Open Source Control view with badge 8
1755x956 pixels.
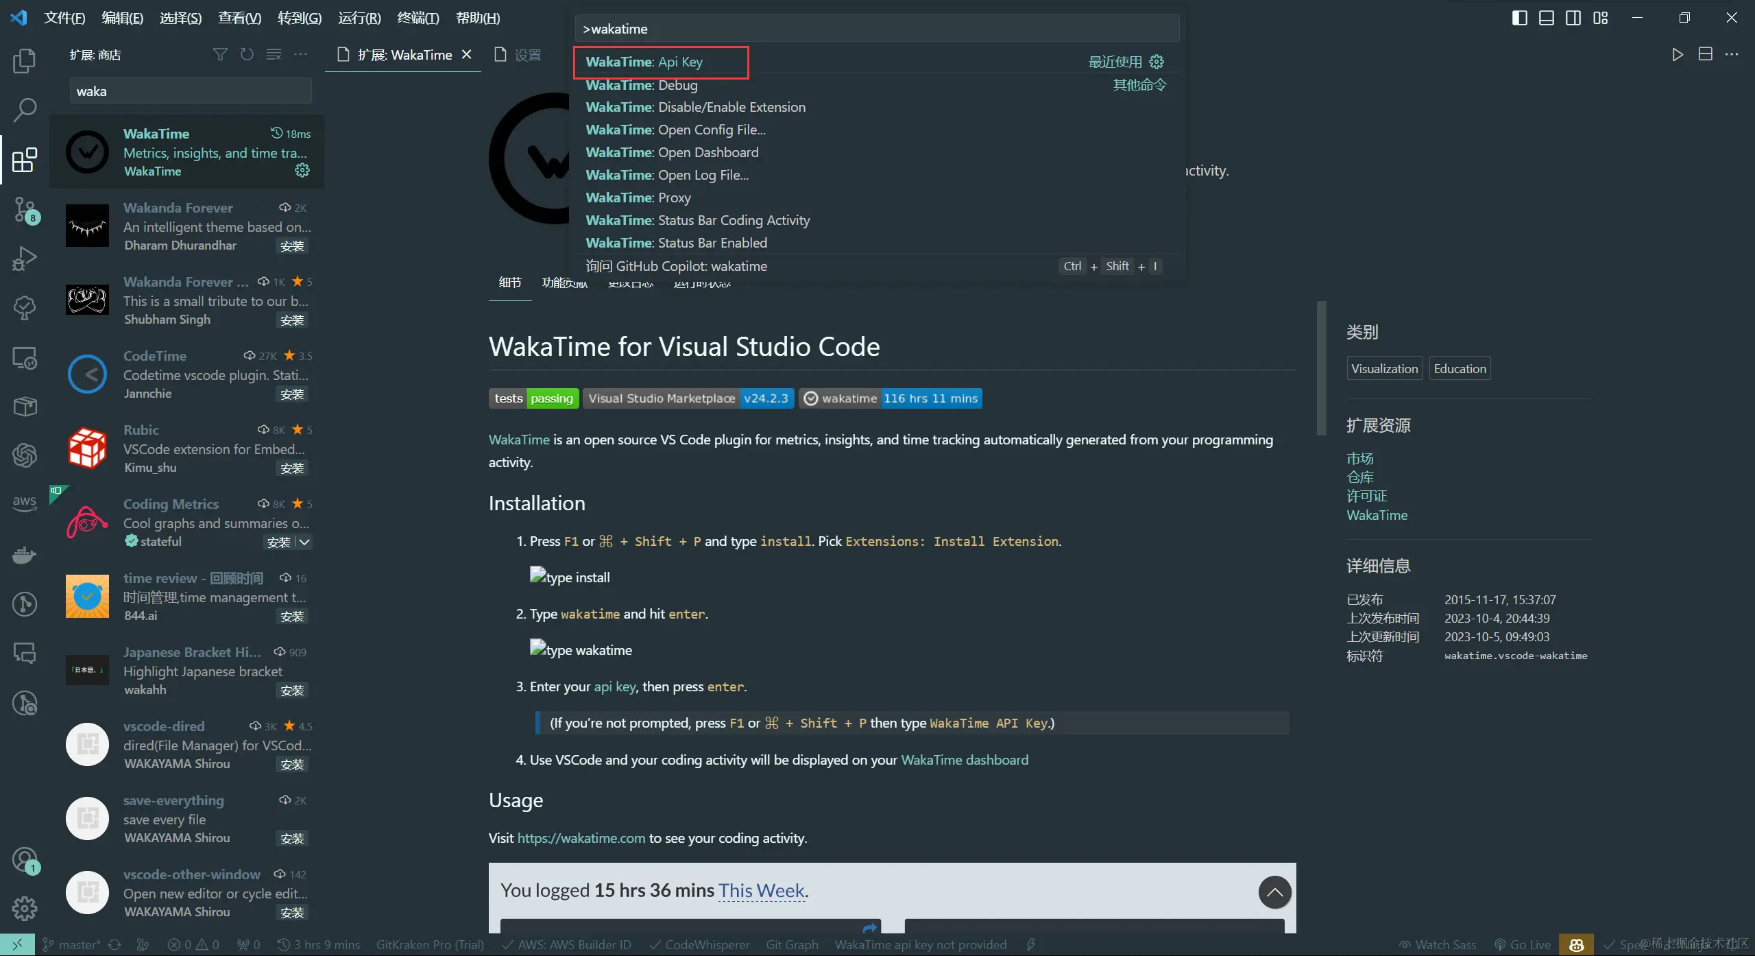pos(25,209)
